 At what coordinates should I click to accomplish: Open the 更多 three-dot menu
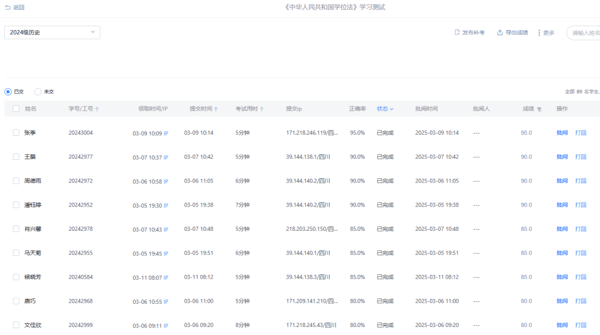pyautogui.click(x=539, y=32)
